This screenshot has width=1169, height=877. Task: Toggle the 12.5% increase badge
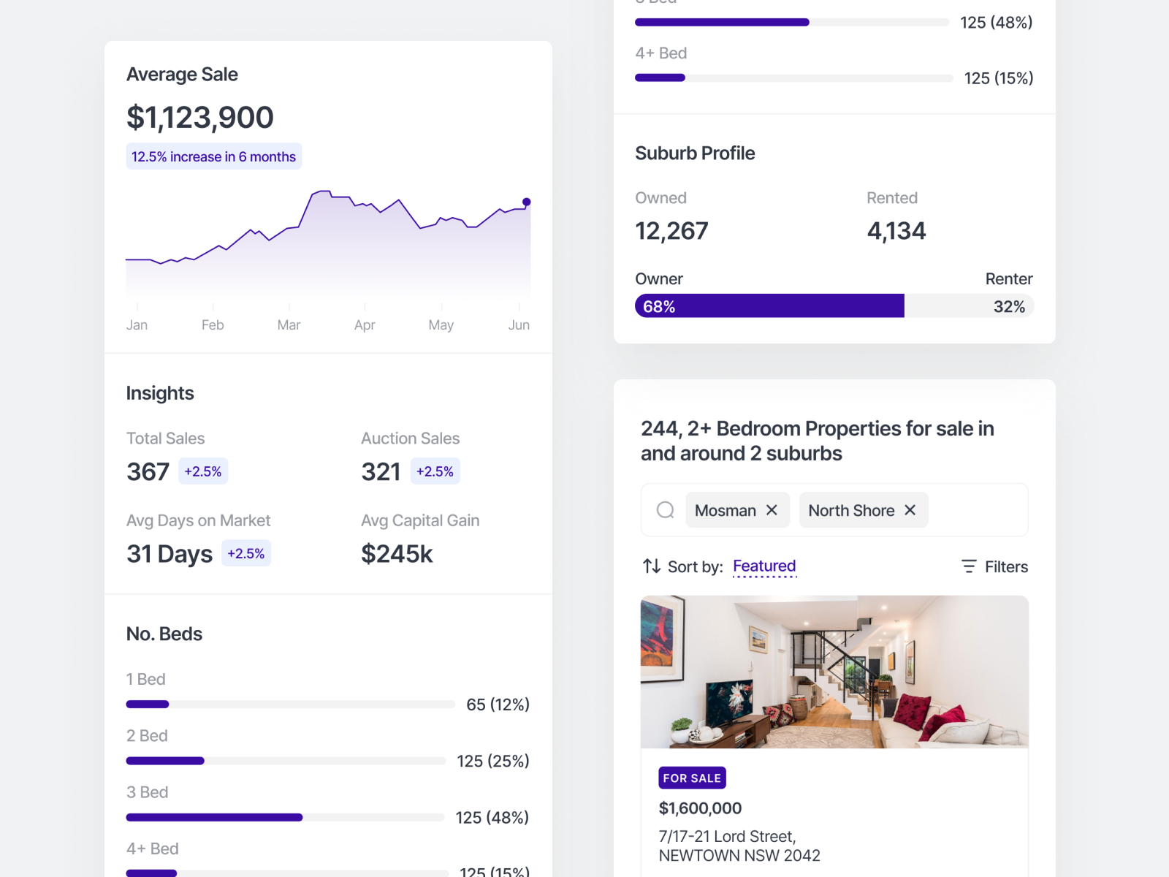coord(213,156)
